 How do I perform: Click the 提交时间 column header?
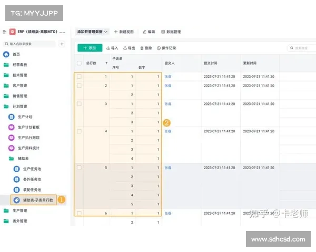[x=210, y=63]
